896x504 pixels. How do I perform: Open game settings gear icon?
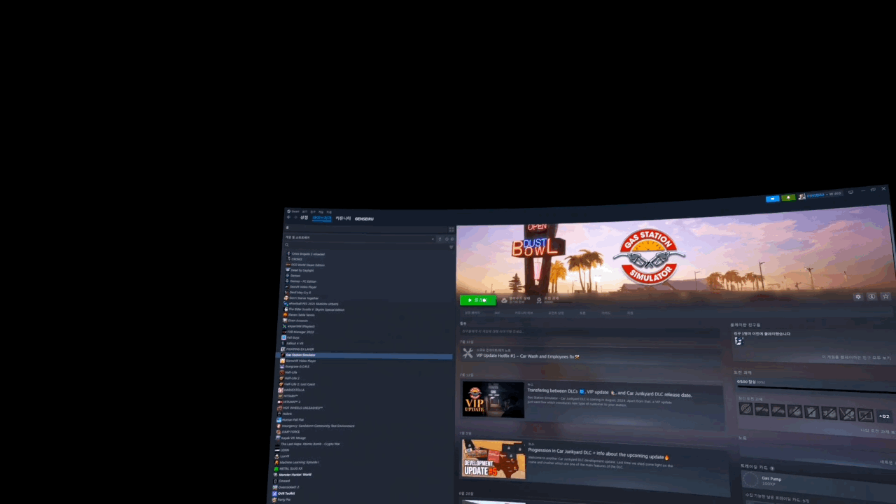pyautogui.click(x=858, y=297)
